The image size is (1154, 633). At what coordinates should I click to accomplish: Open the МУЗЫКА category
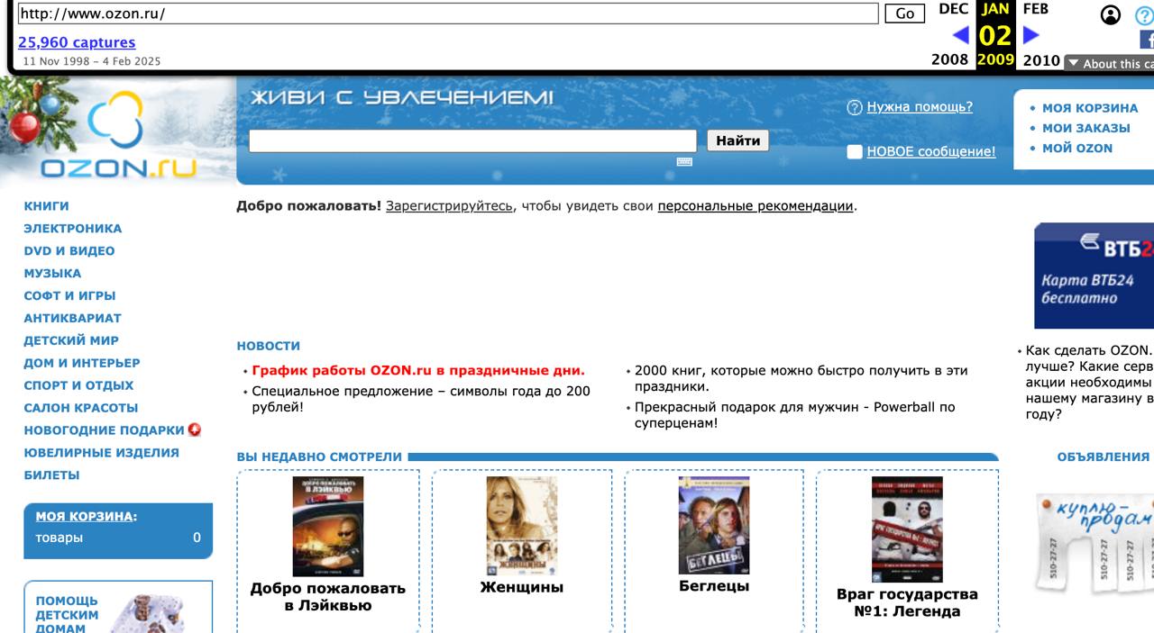point(52,274)
